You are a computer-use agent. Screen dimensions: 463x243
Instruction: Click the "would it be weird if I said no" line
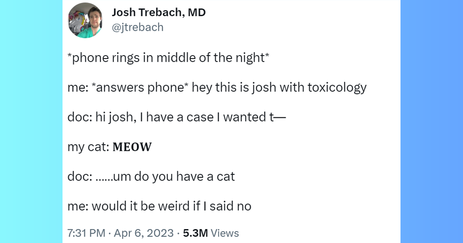pyautogui.click(x=172, y=206)
